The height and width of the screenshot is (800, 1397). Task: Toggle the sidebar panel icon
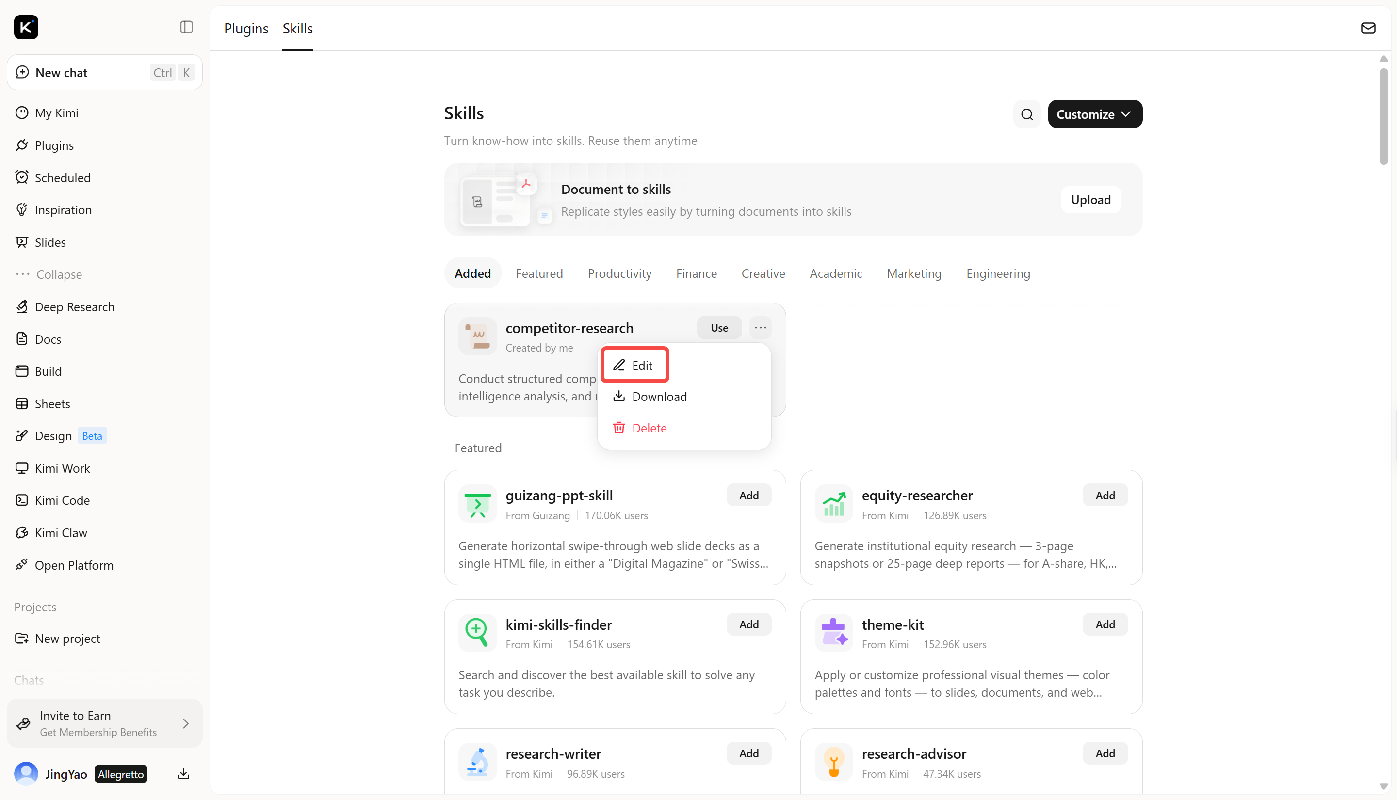point(186,27)
